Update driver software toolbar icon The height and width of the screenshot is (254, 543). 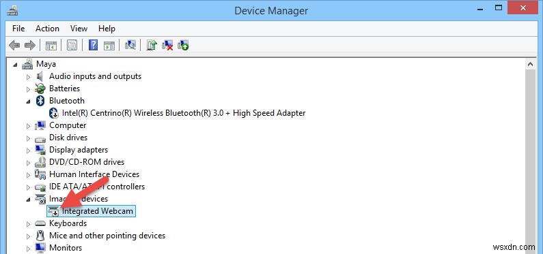[x=152, y=45]
